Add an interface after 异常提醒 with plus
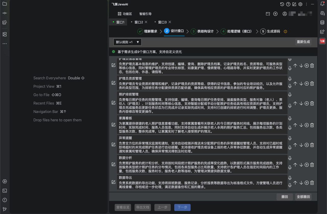Image resolution: width=327 pixels, height=214 pixels. [x=307, y=145]
